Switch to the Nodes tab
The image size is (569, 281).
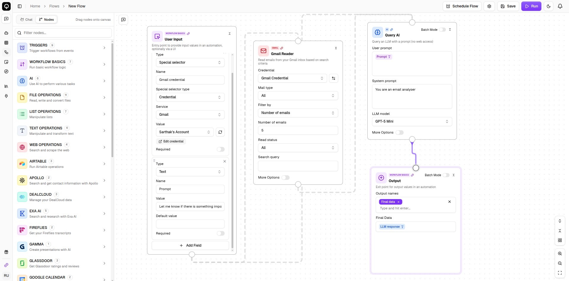tap(47, 20)
